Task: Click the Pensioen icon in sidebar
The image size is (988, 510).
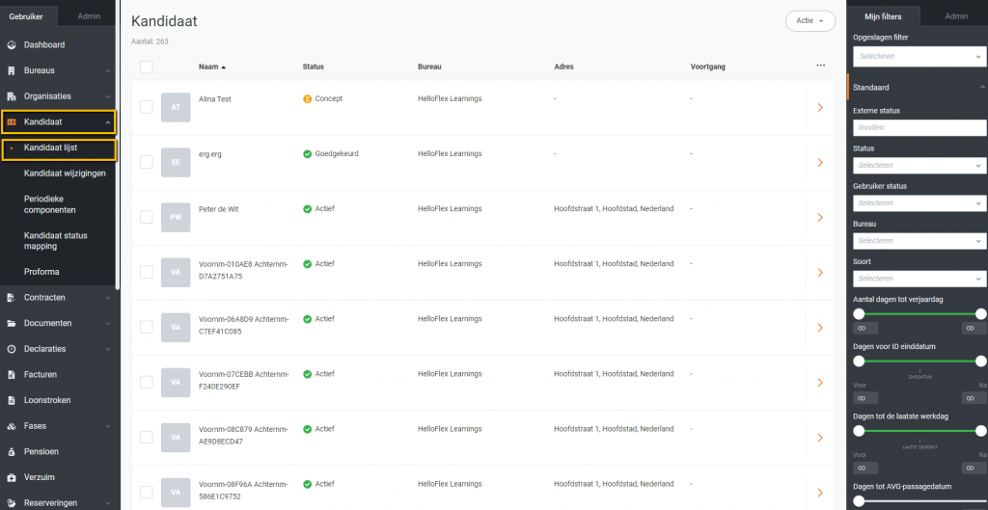Action: pos(12,451)
